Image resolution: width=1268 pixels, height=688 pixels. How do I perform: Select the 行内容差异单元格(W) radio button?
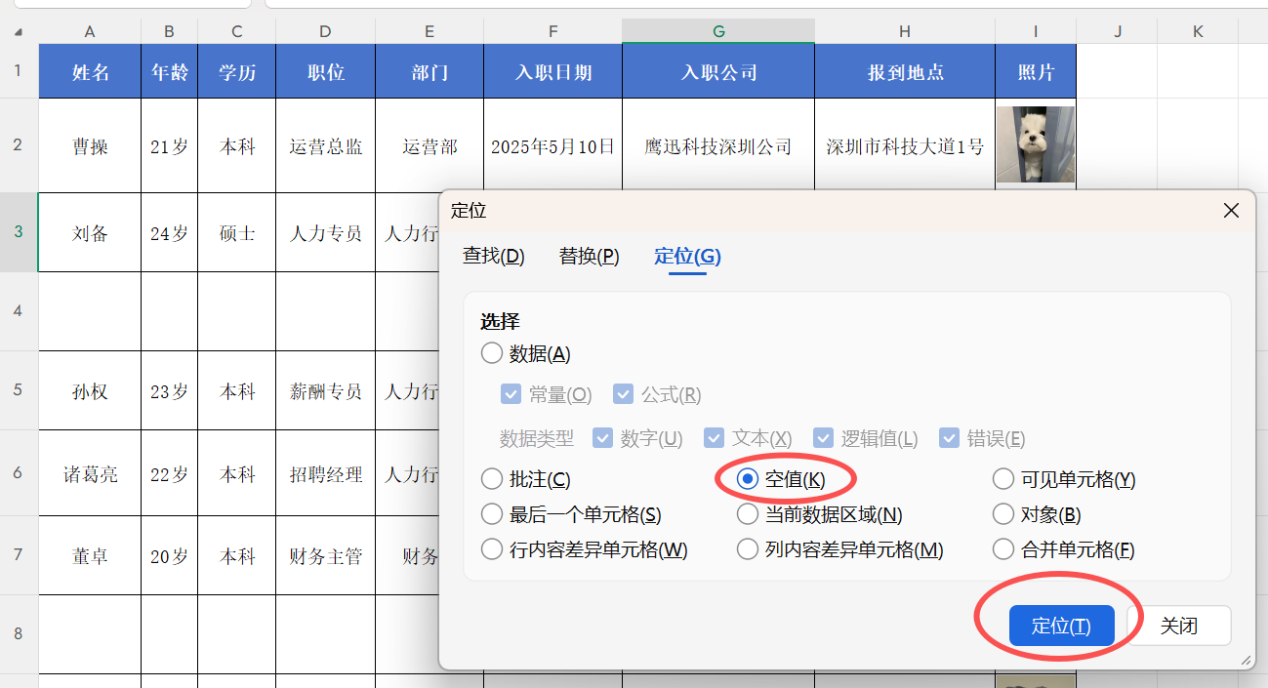click(x=492, y=548)
